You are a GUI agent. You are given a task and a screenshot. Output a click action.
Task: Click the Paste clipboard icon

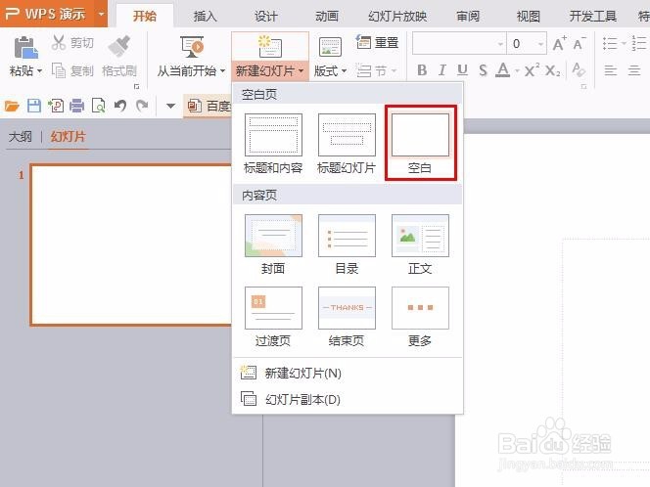click(25, 47)
